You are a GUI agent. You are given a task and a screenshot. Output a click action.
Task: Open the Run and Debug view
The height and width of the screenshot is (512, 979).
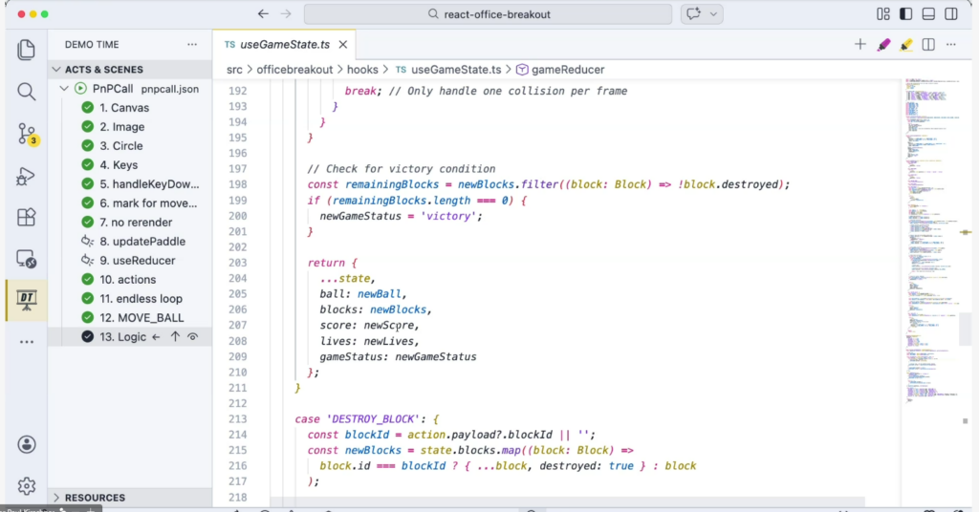pyautogui.click(x=26, y=176)
